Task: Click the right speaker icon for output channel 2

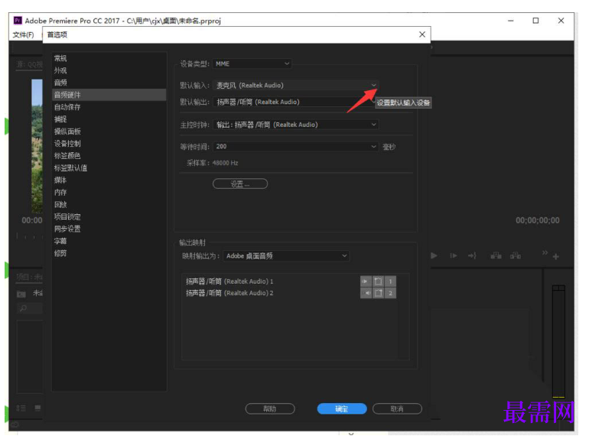Action: 366,293
